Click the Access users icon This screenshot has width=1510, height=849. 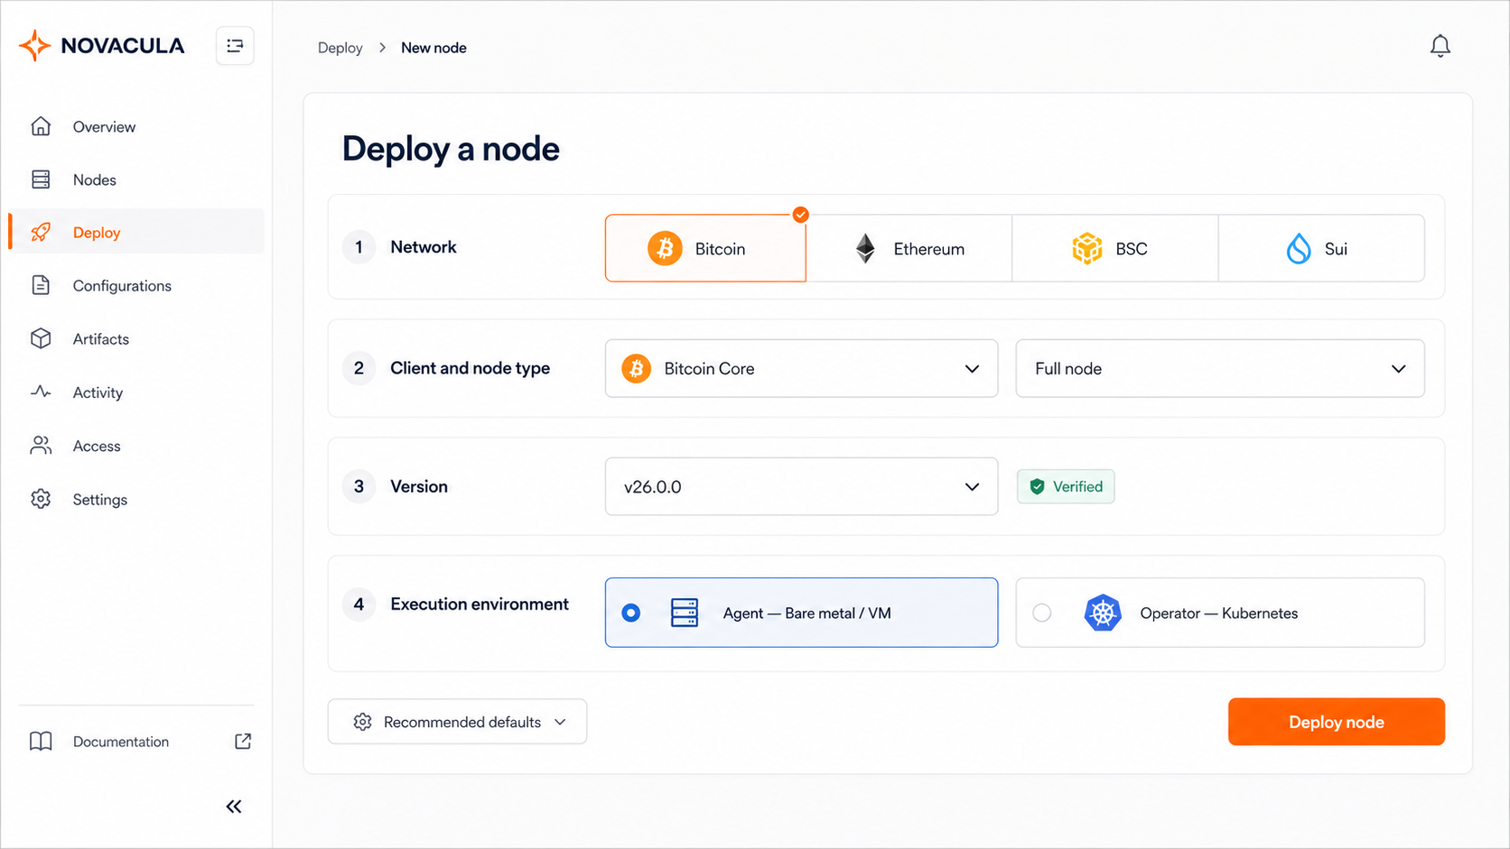coord(41,446)
